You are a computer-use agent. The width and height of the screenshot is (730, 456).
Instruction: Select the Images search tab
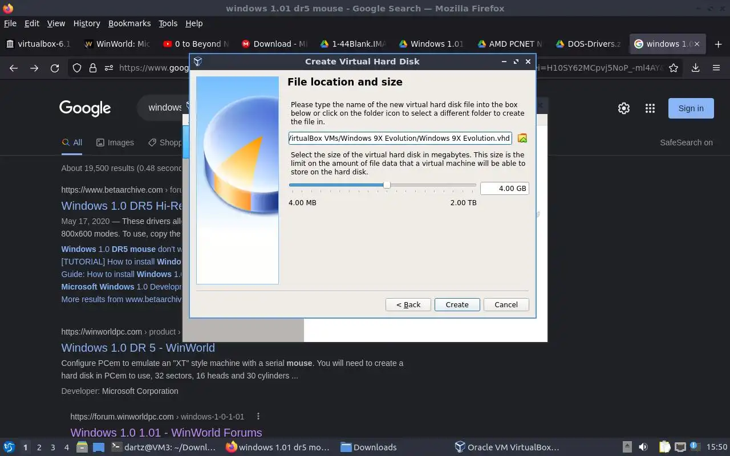(x=115, y=142)
